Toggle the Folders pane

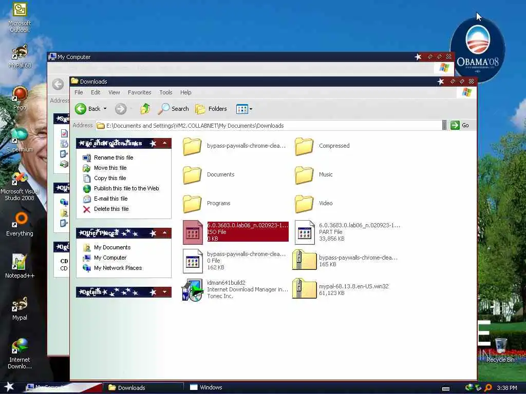(x=211, y=109)
